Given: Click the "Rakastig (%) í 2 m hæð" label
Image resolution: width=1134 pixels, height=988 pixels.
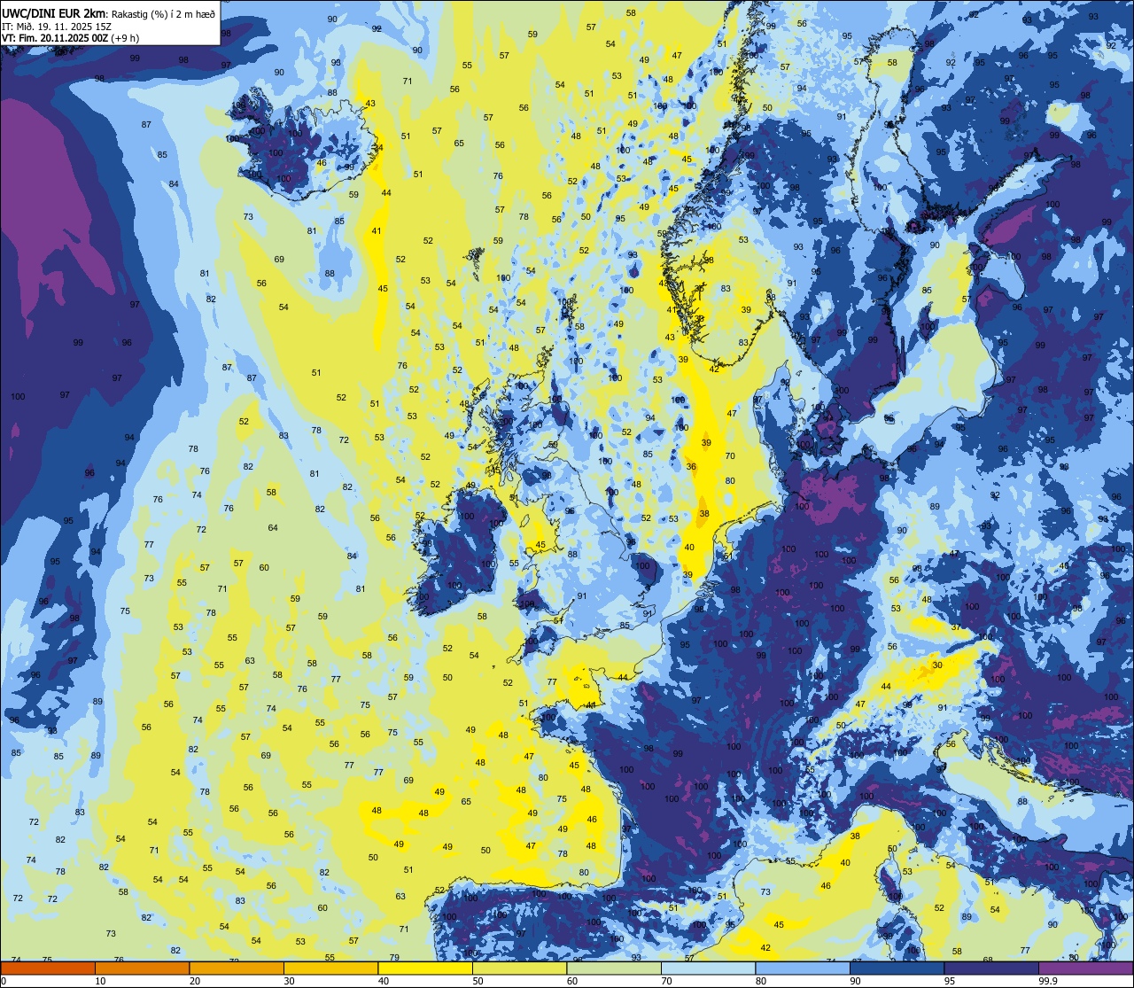Looking at the screenshot, I should tap(163, 13).
